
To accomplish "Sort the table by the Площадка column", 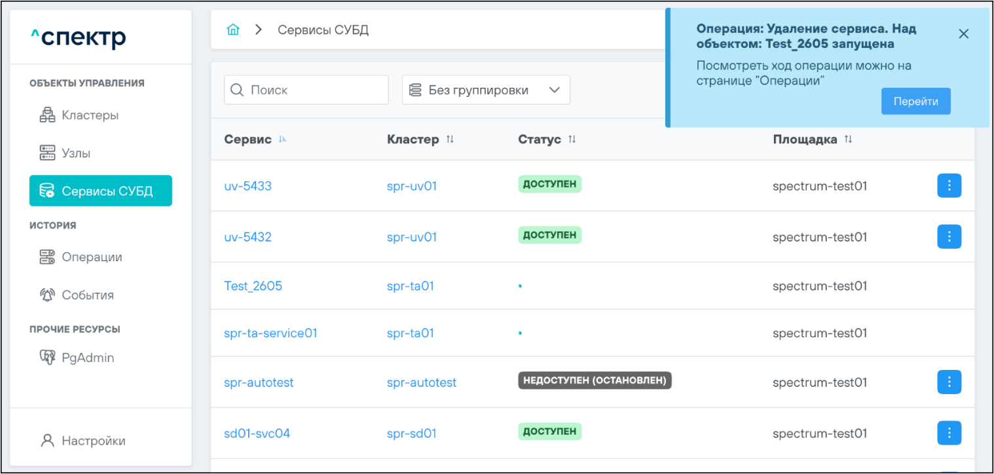I will [848, 139].
